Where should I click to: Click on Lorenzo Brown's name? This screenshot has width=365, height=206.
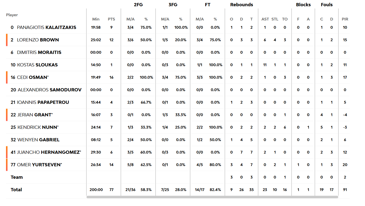click(38, 40)
